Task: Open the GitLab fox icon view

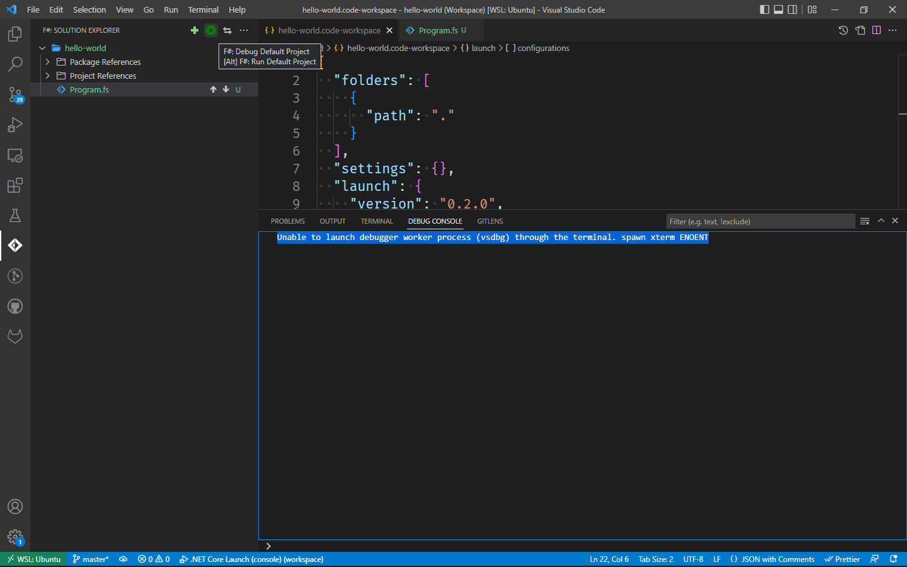Action: click(15, 336)
